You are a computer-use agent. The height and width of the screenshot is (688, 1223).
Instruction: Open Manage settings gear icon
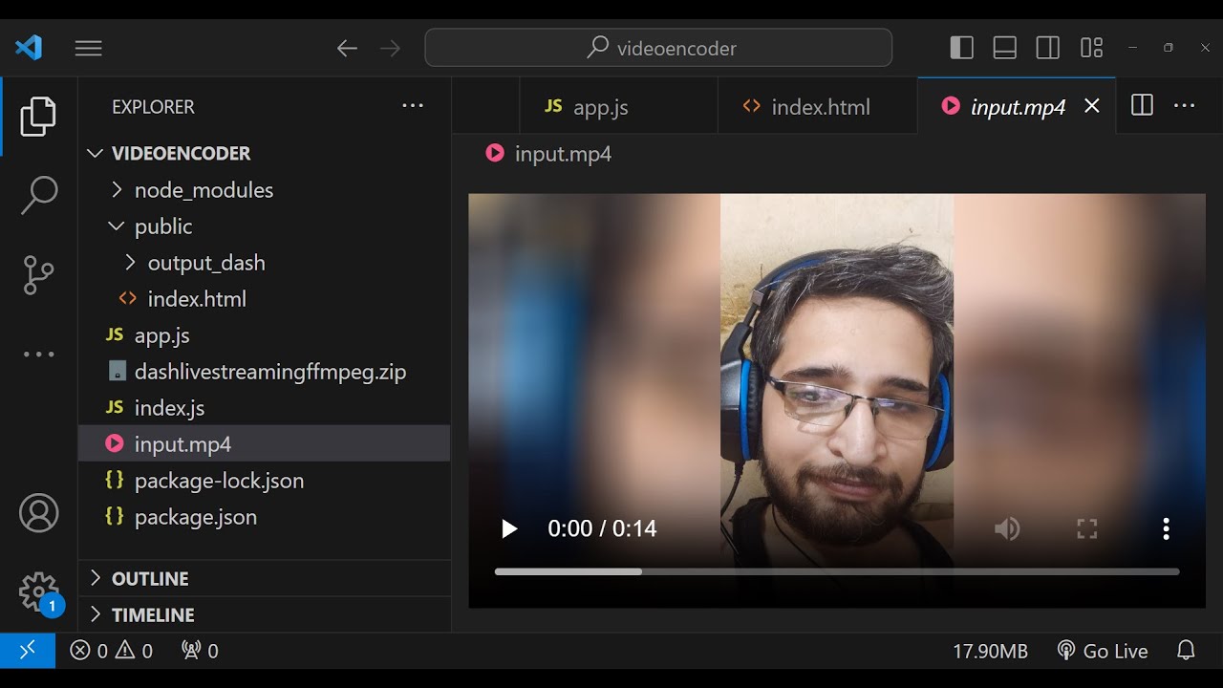(38, 591)
